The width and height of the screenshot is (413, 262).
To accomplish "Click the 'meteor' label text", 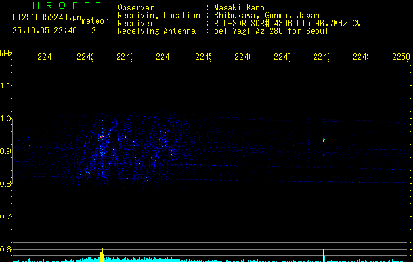I will (95, 20).
